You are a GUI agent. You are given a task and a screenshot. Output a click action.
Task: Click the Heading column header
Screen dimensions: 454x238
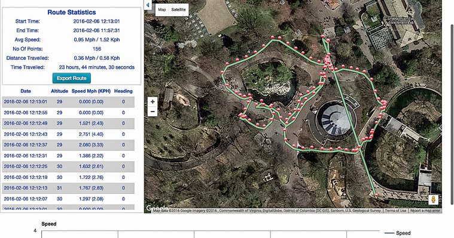pyautogui.click(x=123, y=91)
